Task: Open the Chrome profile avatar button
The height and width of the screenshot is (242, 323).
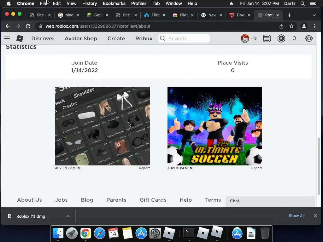Action: (x=304, y=26)
